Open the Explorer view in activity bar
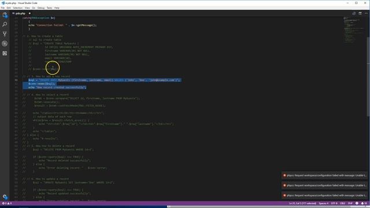The width and height of the screenshot is (370, 208). [x=5, y=15]
